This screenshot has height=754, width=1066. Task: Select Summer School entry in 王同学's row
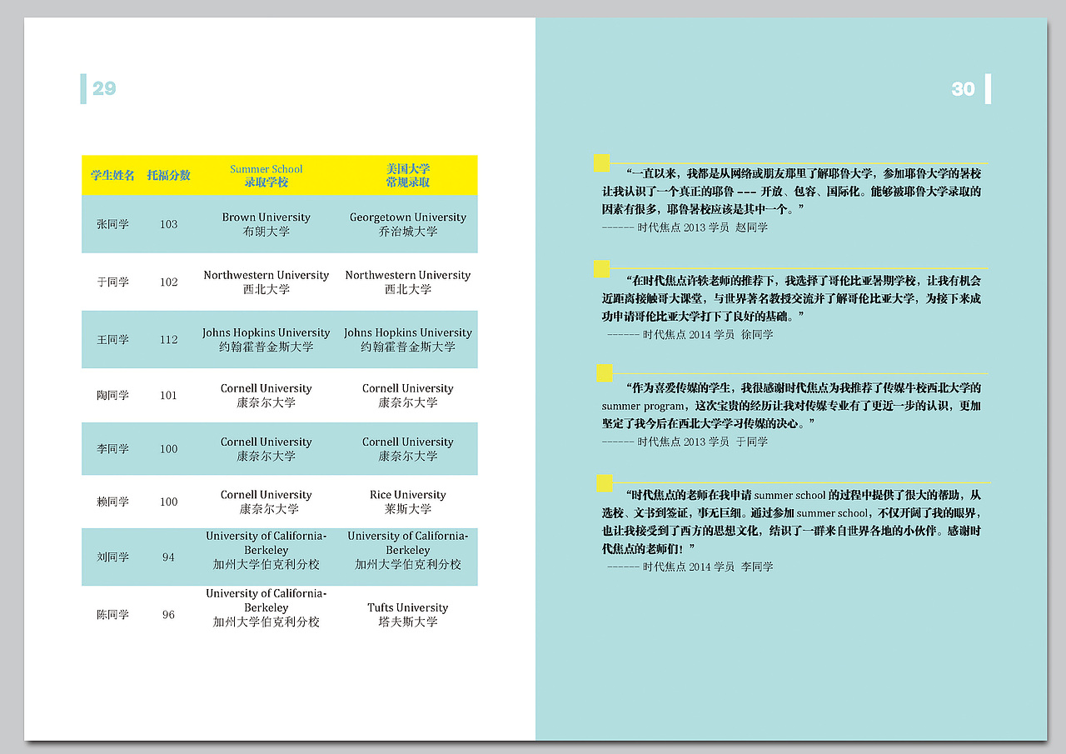(266, 339)
